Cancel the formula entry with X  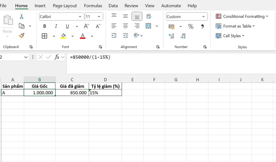click(x=40, y=57)
